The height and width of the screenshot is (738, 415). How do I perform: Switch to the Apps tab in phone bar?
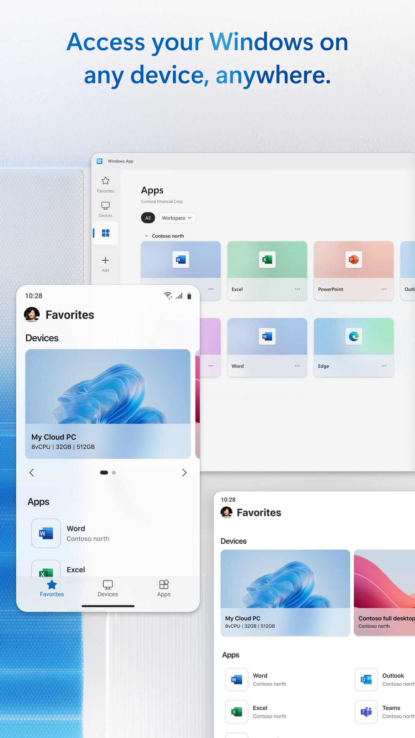point(164,588)
